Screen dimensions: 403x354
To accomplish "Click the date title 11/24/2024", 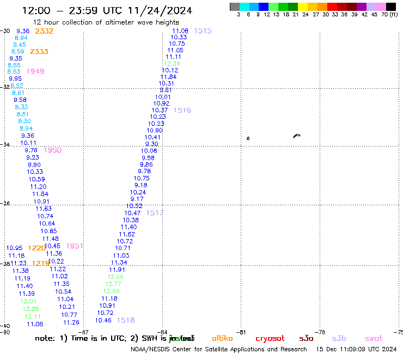I will click(x=160, y=11).
